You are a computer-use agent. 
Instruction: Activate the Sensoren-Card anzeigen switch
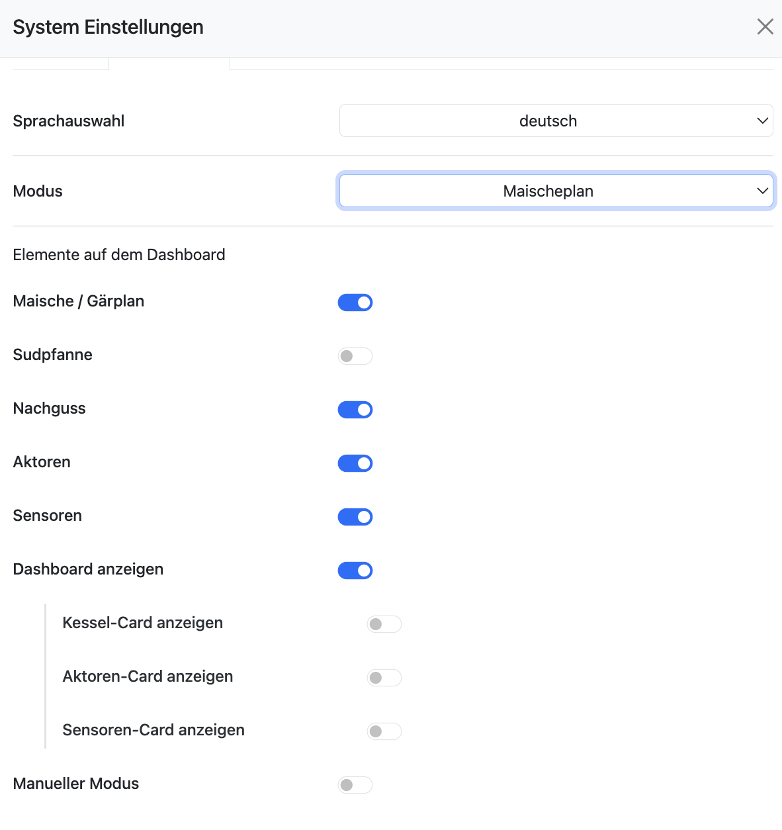coord(384,731)
